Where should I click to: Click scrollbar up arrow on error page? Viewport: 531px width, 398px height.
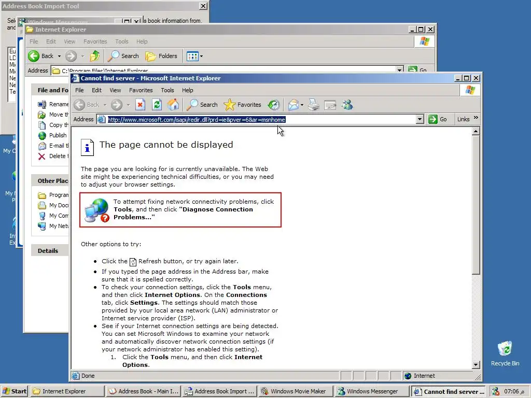pyautogui.click(x=476, y=131)
